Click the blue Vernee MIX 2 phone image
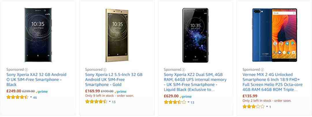The width and height of the screenshot is (312, 117). click(275, 35)
